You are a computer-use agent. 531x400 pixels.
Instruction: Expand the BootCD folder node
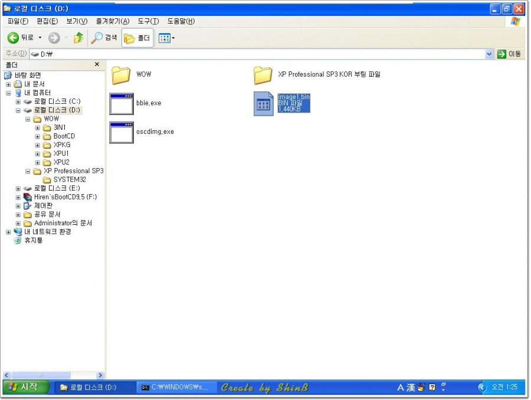pos(38,136)
